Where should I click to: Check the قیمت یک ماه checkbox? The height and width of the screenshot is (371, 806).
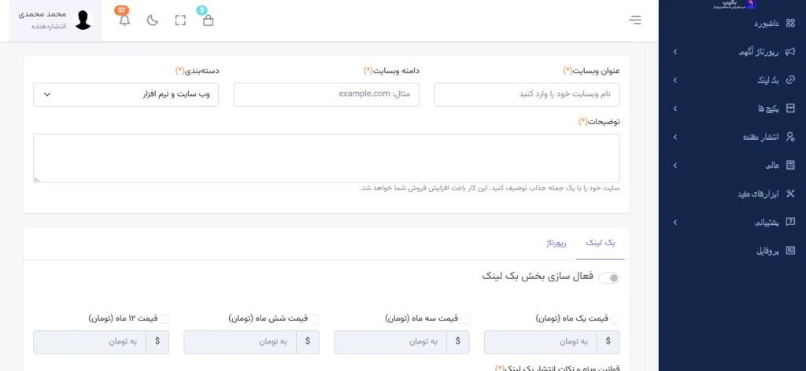615,319
